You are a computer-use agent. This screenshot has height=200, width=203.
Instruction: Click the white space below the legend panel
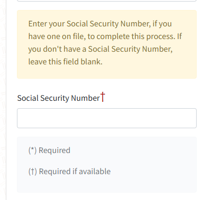(107, 196)
